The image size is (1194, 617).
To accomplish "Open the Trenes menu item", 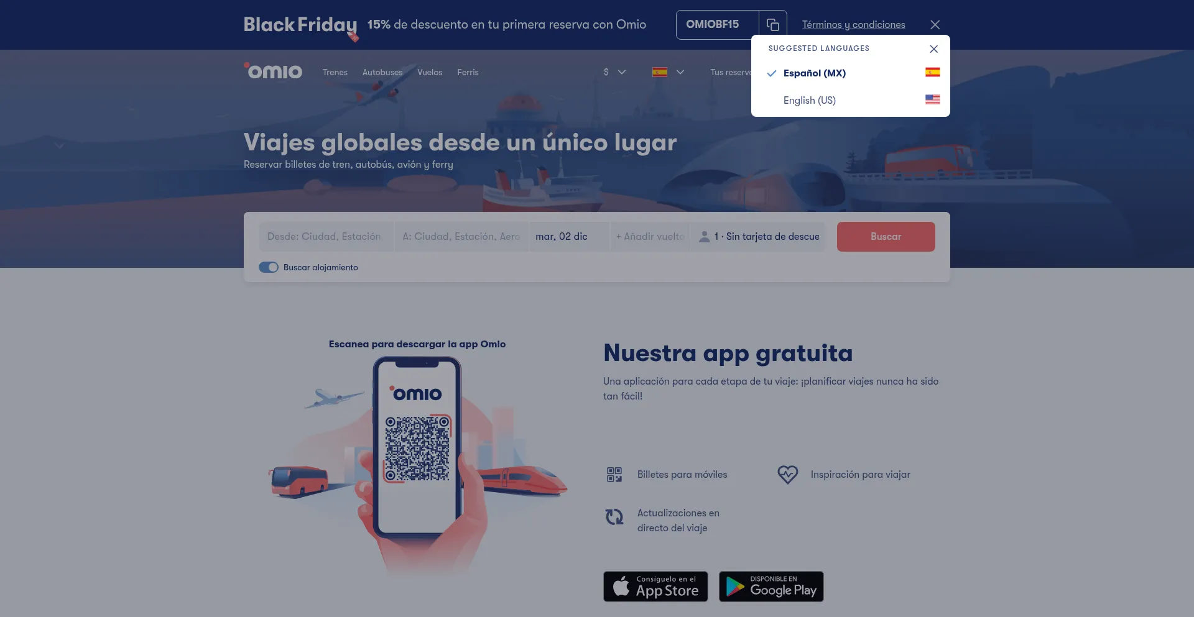I will pyautogui.click(x=335, y=72).
